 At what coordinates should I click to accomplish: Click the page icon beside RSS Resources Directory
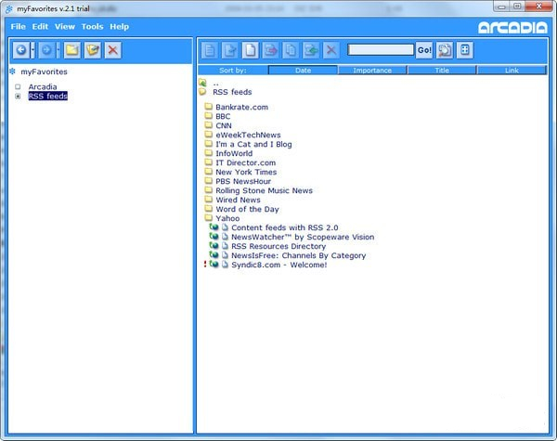225,245
